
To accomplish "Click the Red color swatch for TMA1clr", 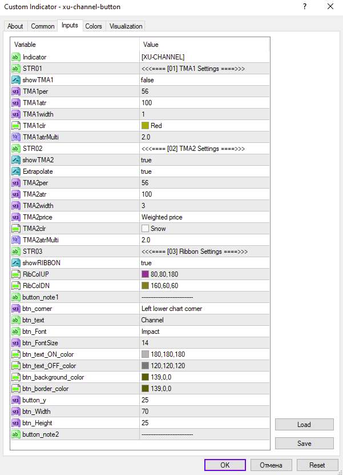I will pyautogui.click(x=145, y=126).
